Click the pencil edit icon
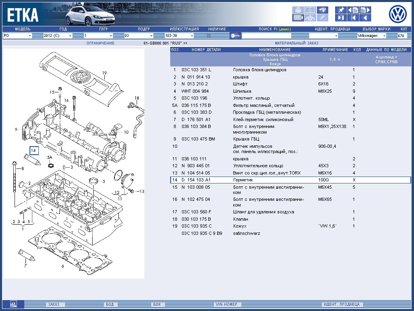This screenshot has height=311, width=414. [x=322, y=18]
